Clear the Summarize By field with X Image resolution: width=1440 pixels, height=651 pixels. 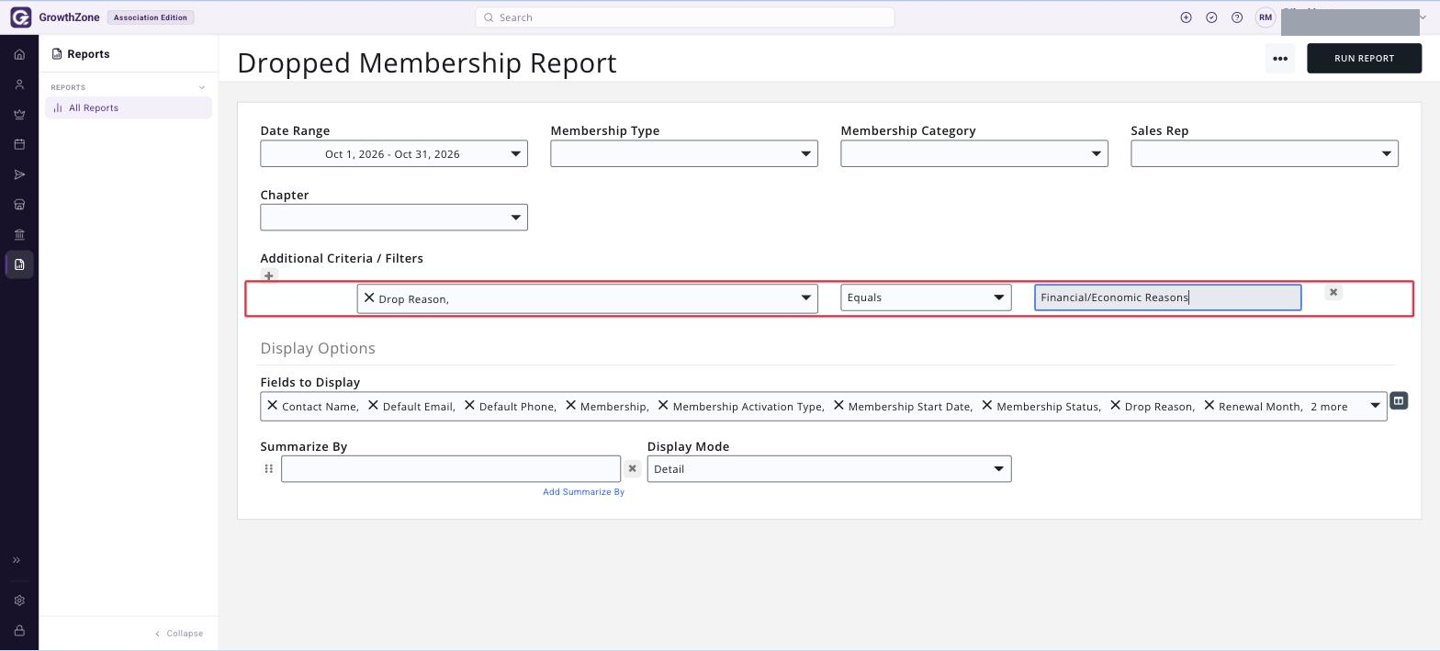pyautogui.click(x=632, y=468)
